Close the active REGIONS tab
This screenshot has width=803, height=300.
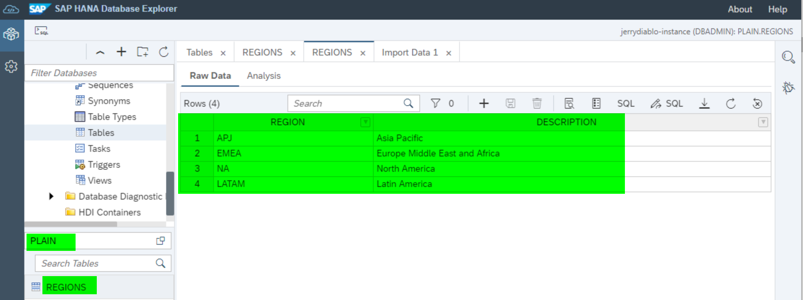click(x=363, y=53)
